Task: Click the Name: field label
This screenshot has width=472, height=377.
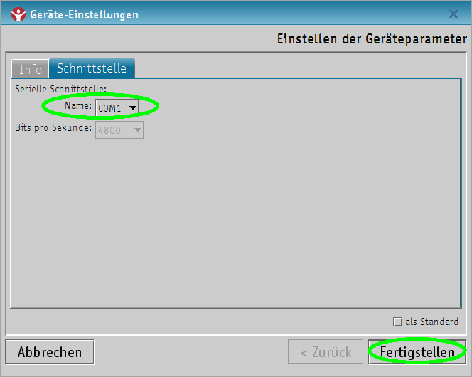Action: pos(78,106)
